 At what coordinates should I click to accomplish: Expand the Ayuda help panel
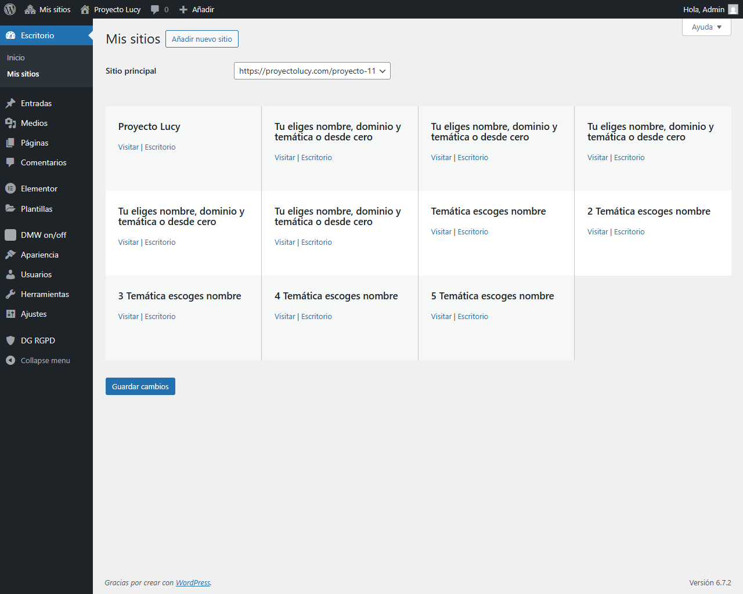(706, 27)
